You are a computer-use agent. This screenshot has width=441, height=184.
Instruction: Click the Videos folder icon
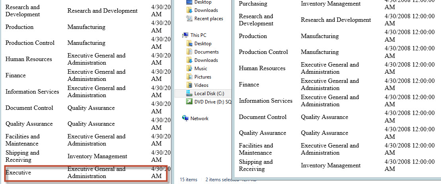coord(189,85)
